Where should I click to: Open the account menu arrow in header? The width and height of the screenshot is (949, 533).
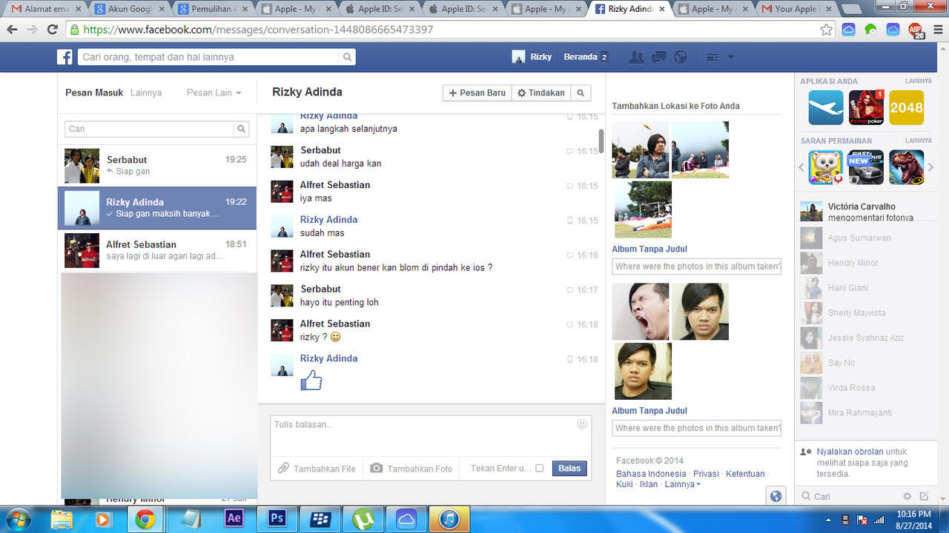coord(731,57)
